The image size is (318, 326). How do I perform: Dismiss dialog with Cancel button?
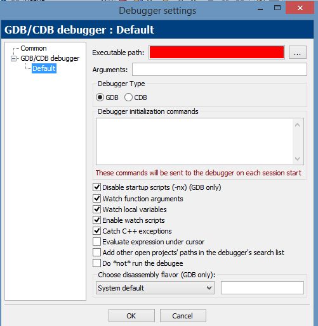(x=183, y=316)
